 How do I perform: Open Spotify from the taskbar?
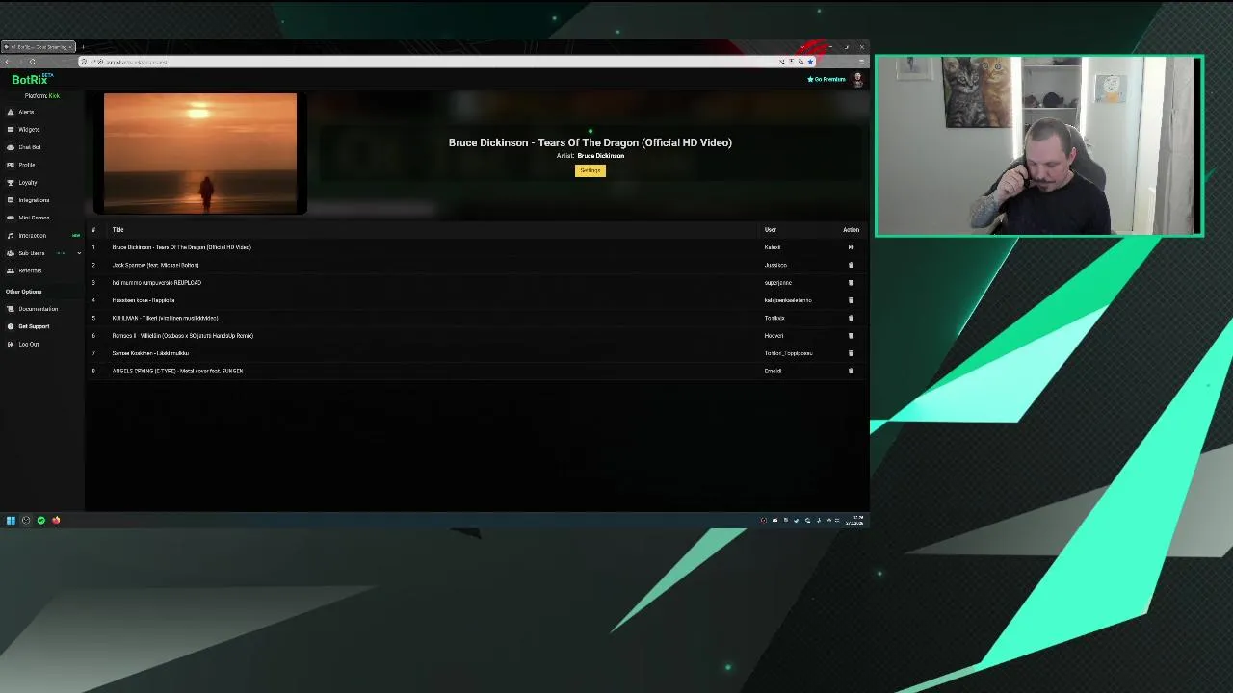click(x=40, y=521)
